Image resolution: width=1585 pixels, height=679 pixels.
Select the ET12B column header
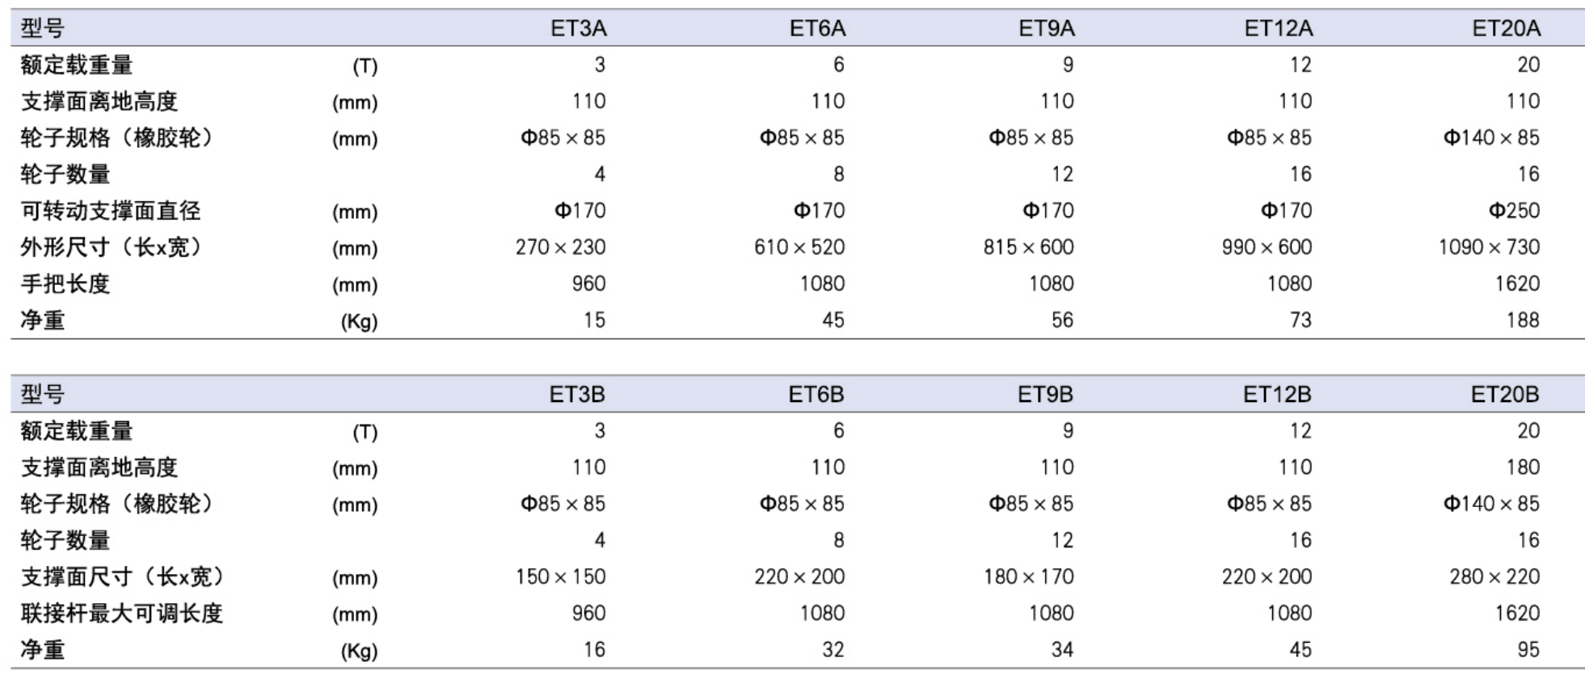click(x=1276, y=394)
